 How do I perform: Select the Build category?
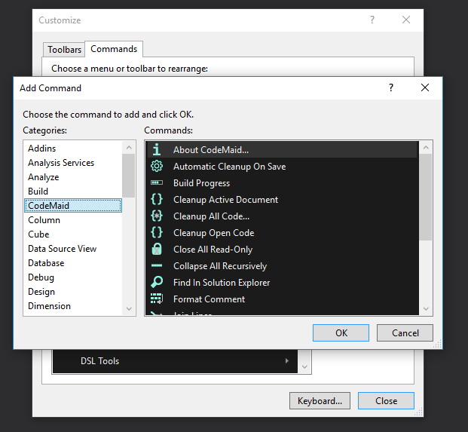point(73,191)
